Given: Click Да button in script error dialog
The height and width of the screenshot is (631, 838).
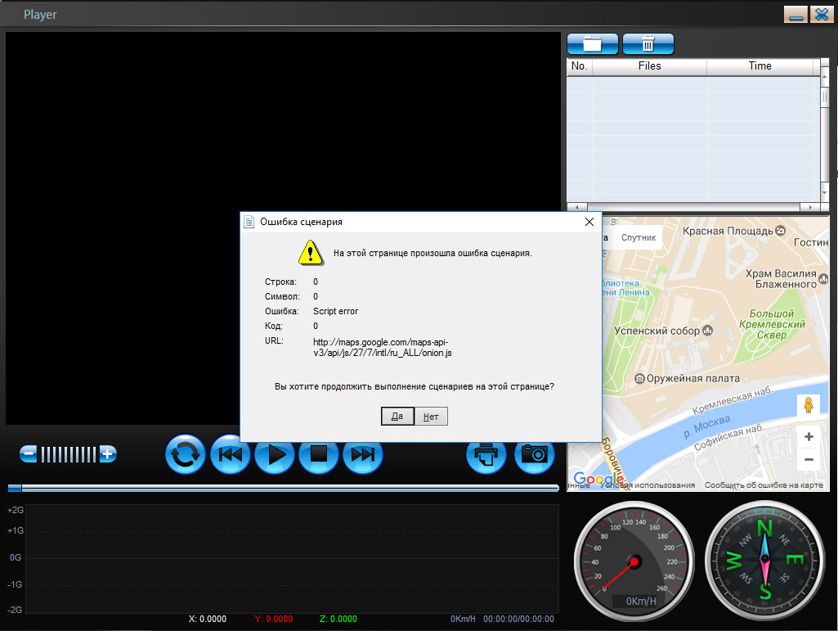Looking at the screenshot, I should (x=397, y=417).
